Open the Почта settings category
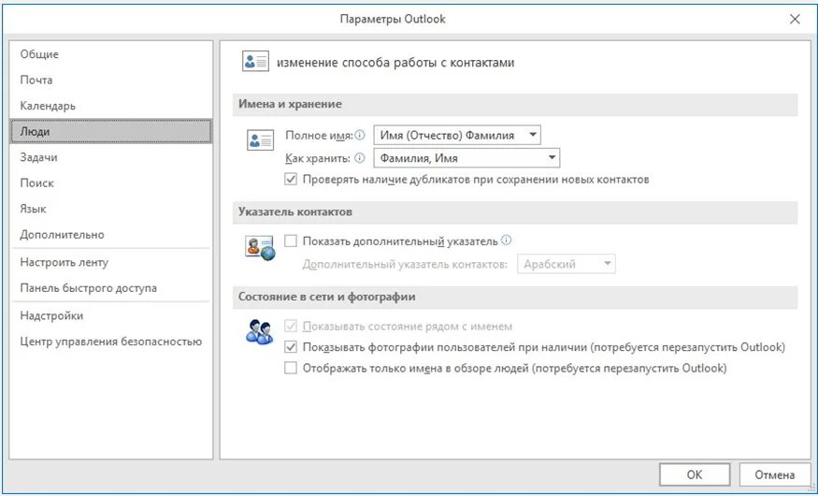Viewport: 818px width, 496px height. (111, 80)
